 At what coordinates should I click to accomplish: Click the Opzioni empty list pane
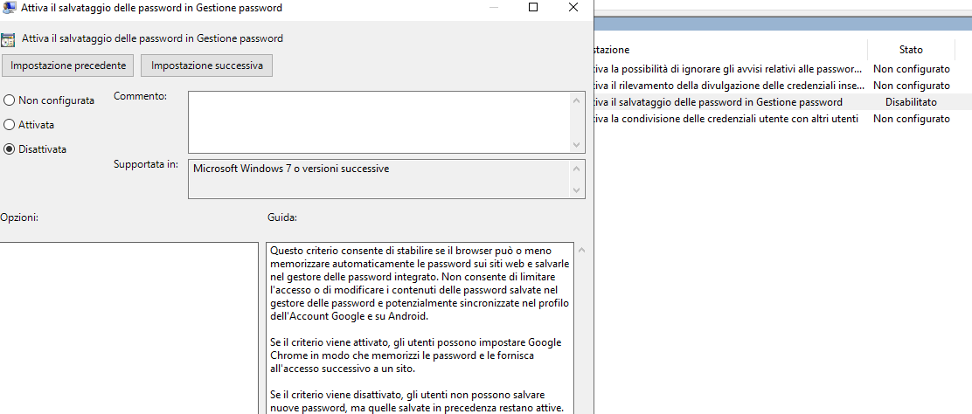click(128, 328)
